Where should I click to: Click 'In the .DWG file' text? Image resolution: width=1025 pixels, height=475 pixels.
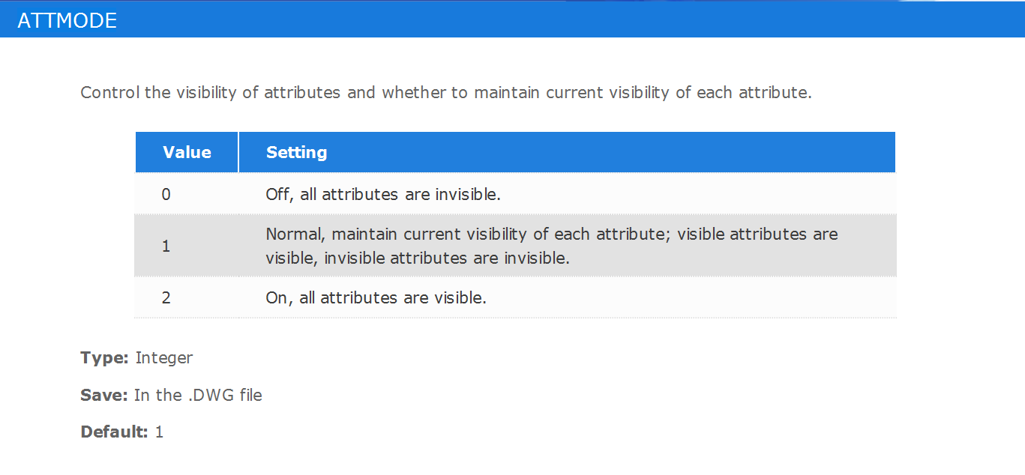[198, 395]
